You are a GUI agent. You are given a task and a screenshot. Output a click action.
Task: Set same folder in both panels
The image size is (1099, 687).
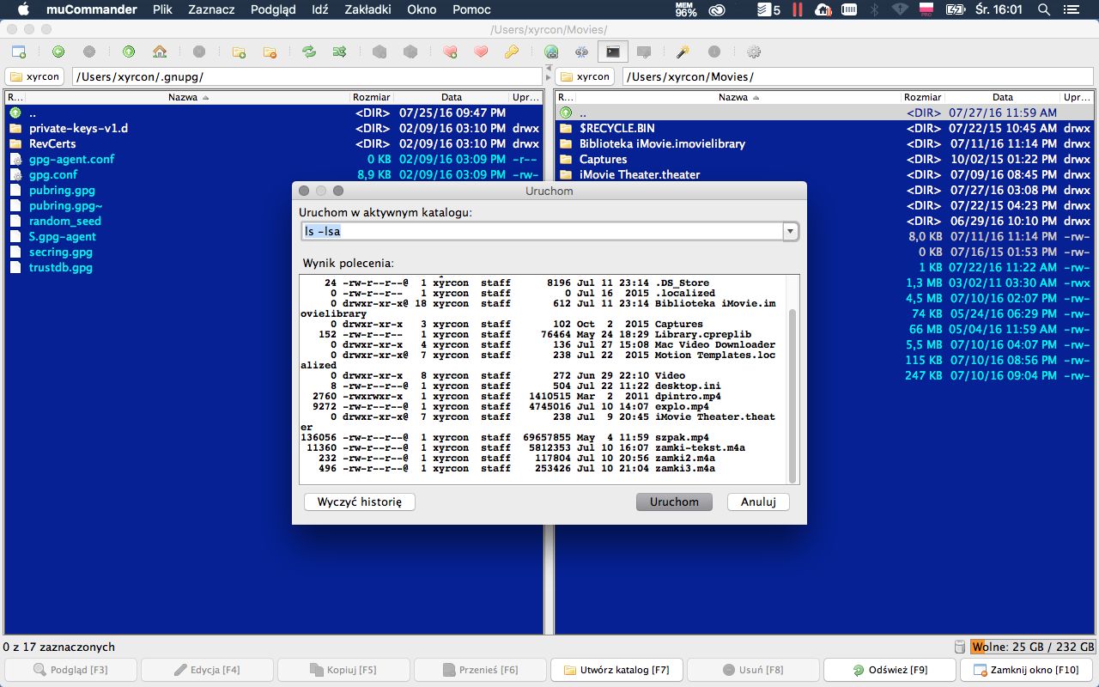[340, 52]
